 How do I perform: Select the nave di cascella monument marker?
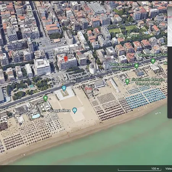[x=64, y=88]
